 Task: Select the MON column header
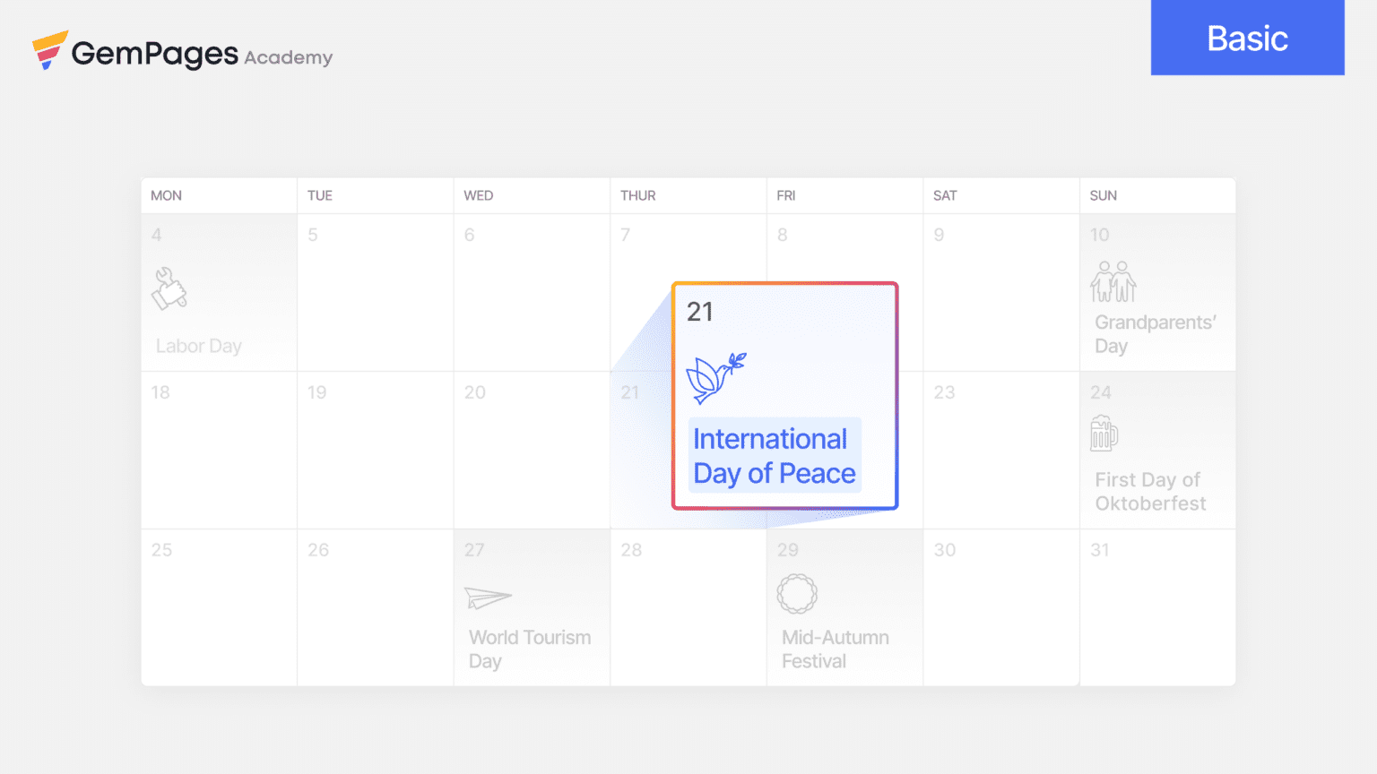pyautogui.click(x=166, y=195)
